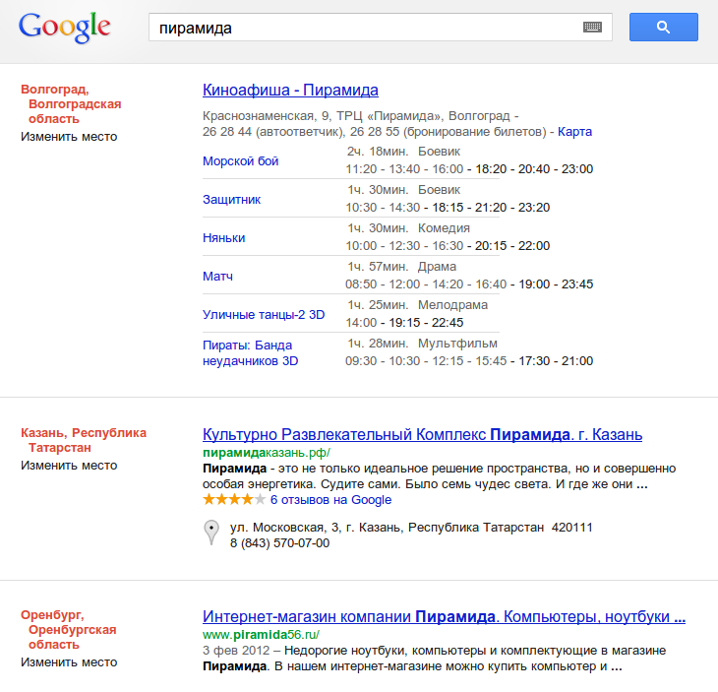
Task: Open Культурно Развлекательный Комплекс Пирамида result
Action: (x=422, y=434)
